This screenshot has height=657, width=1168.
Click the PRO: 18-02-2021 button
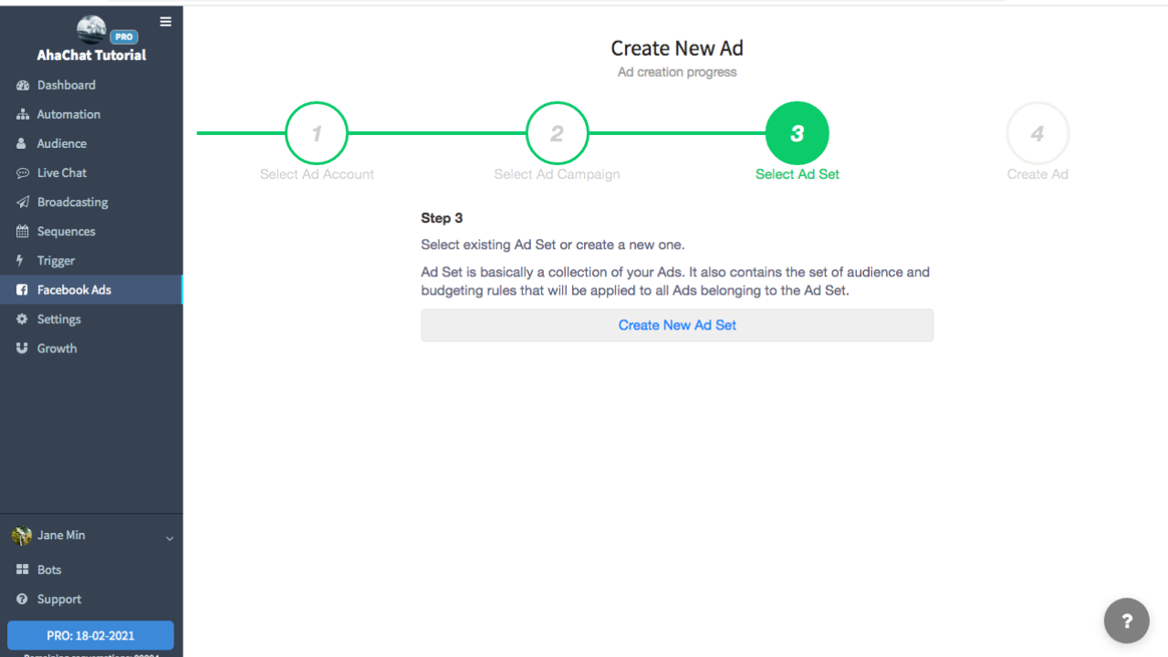tap(90, 635)
